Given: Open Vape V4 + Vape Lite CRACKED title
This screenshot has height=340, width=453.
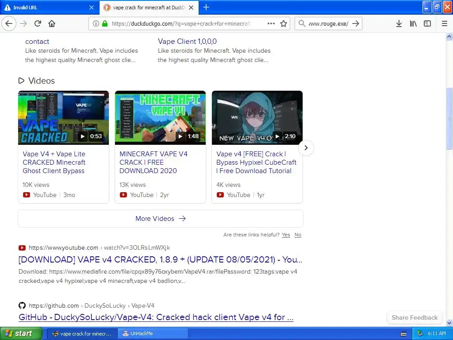Looking at the screenshot, I should pyautogui.click(x=54, y=162).
